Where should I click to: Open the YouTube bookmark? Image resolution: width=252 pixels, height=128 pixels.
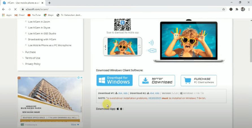point(34,15)
